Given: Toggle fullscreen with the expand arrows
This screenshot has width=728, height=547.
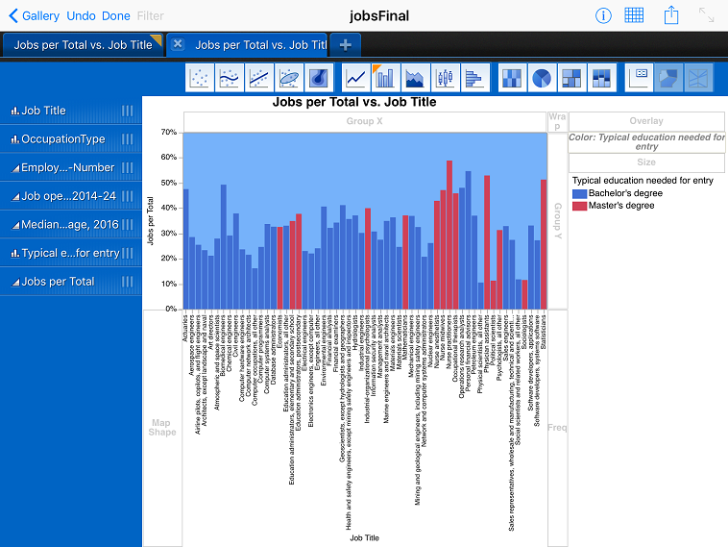Looking at the screenshot, I should 706,15.
